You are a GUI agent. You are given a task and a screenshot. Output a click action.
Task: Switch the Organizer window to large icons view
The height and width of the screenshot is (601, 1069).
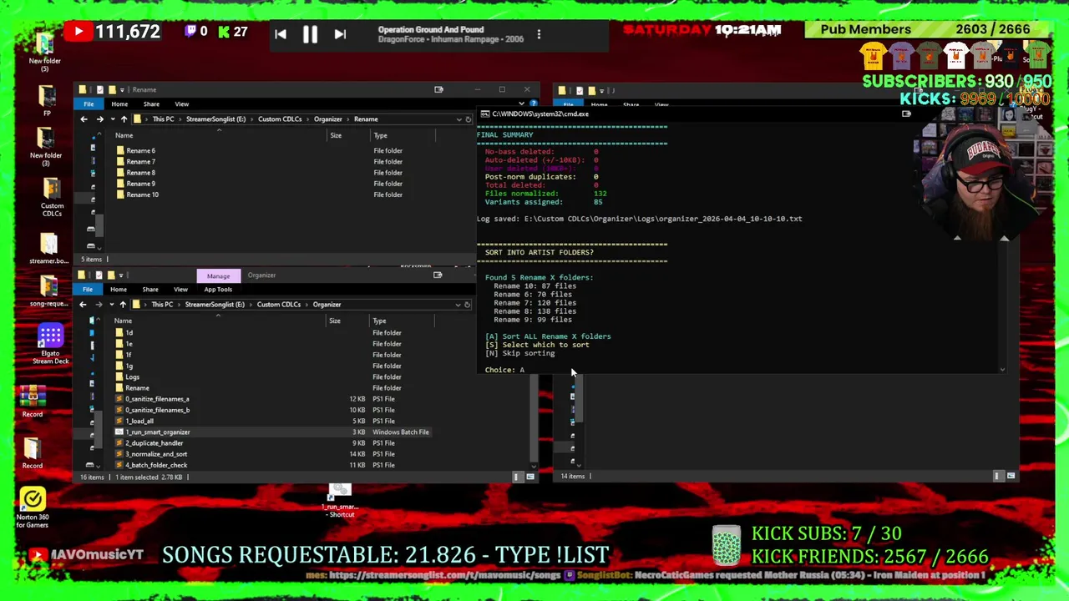[x=529, y=477]
